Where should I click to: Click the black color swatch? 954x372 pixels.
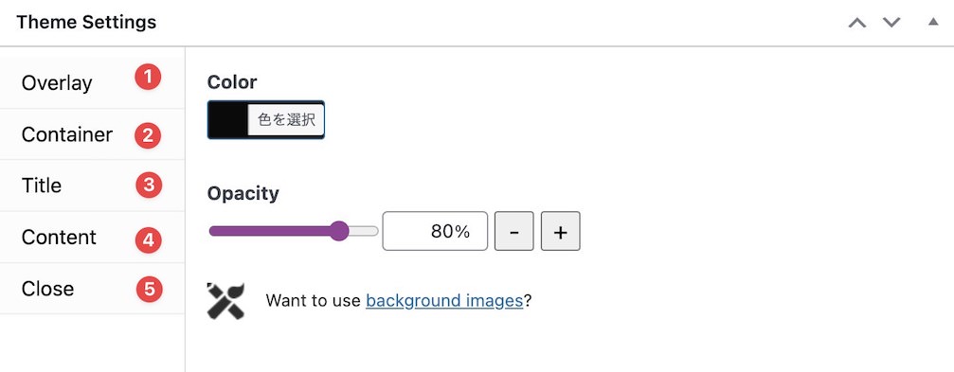click(228, 120)
